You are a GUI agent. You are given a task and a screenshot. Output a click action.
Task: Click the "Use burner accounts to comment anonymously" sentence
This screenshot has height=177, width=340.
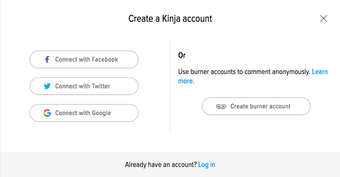[x=244, y=72]
